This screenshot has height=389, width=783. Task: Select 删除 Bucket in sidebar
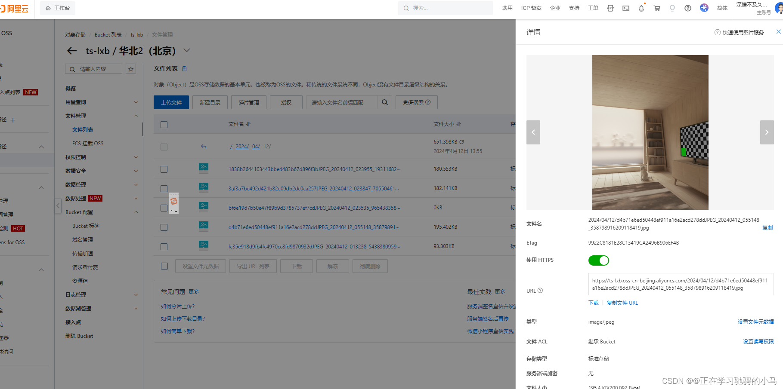coord(79,336)
